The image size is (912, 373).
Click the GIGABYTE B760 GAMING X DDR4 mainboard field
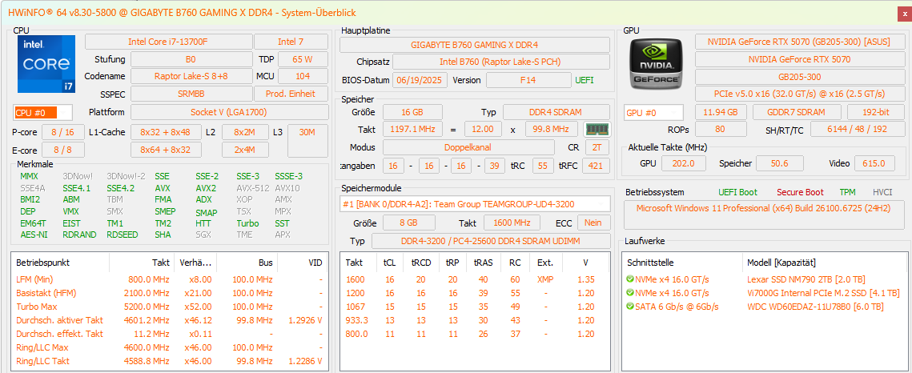point(475,45)
